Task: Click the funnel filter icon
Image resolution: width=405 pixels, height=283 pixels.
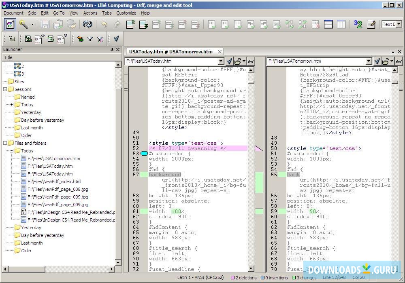Action: (90, 39)
